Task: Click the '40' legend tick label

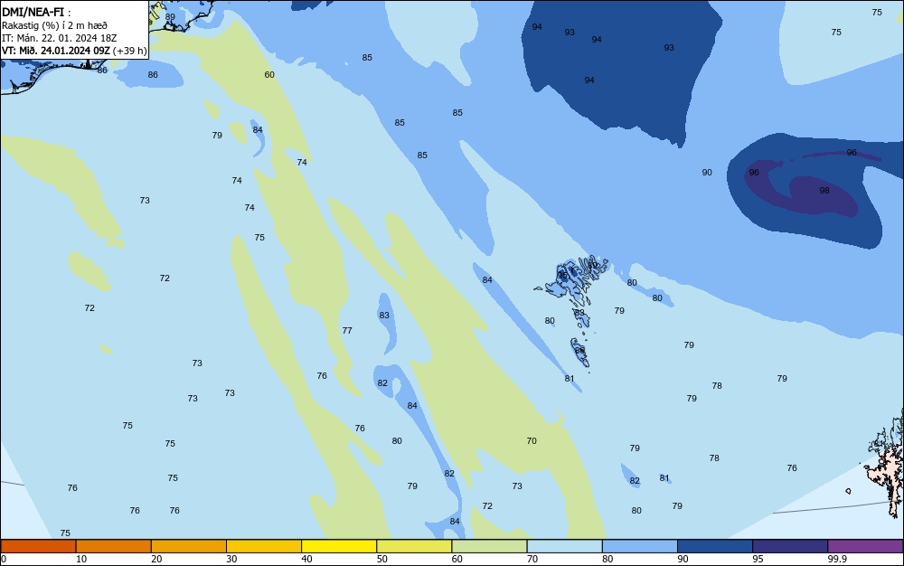Action: [306, 559]
